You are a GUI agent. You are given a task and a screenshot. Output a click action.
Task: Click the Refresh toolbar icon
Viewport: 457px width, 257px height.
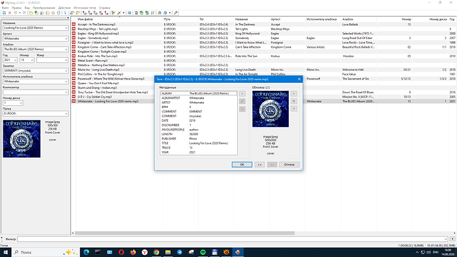(x=58, y=13)
